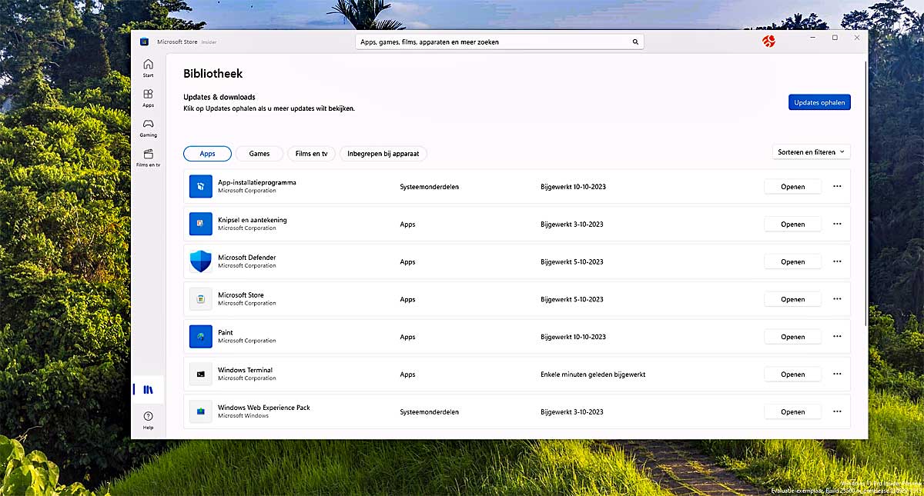Go to Start in the Store sidebar
The width and height of the screenshot is (924, 496).
coord(148,68)
